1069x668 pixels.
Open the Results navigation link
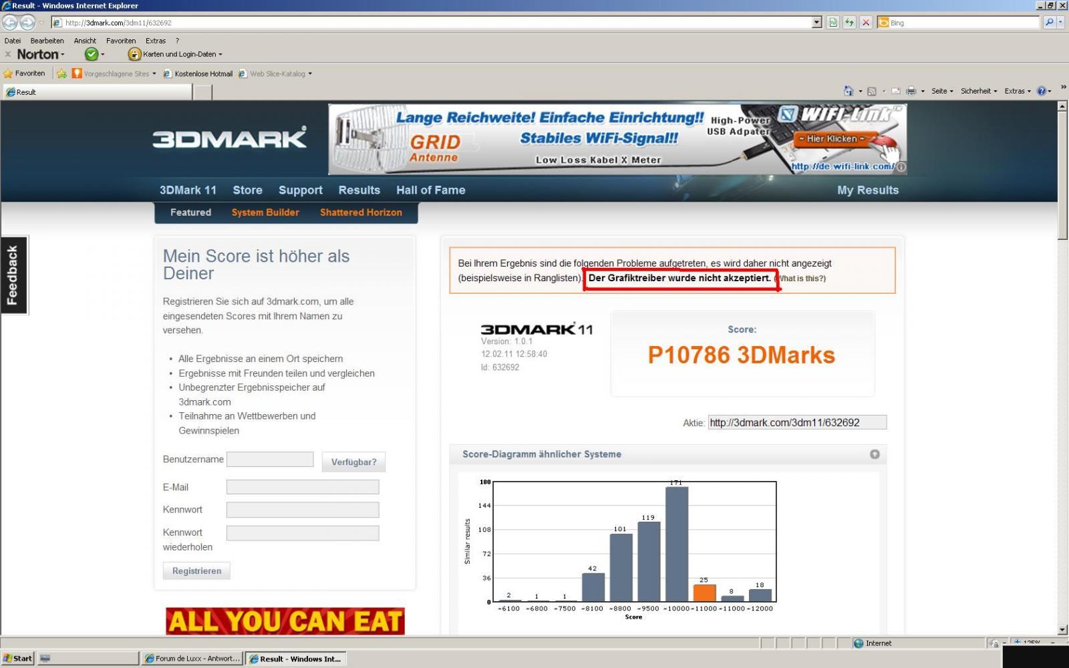(359, 190)
